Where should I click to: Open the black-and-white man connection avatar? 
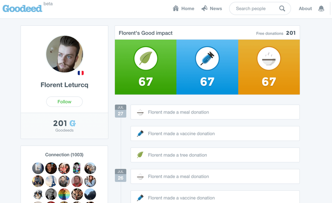click(51, 194)
